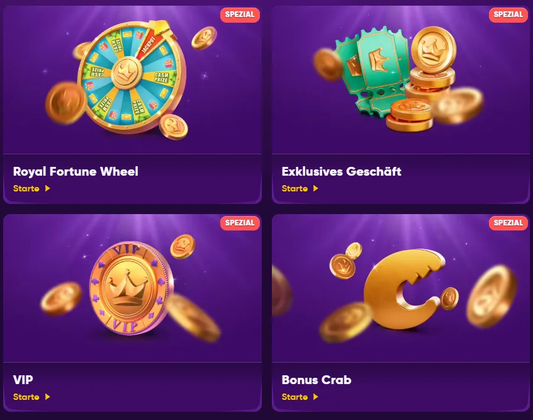Open Exklusives Geschäft via its Starte link
This screenshot has width=533, height=420.
pyautogui.click(x=295, y=188)
